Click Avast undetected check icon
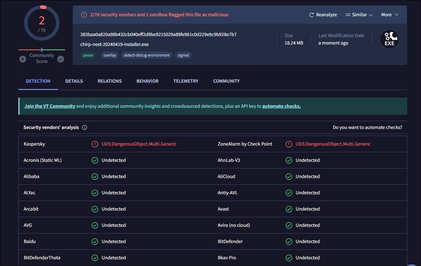This screenshot has width=421, height=266. point(289,209)
